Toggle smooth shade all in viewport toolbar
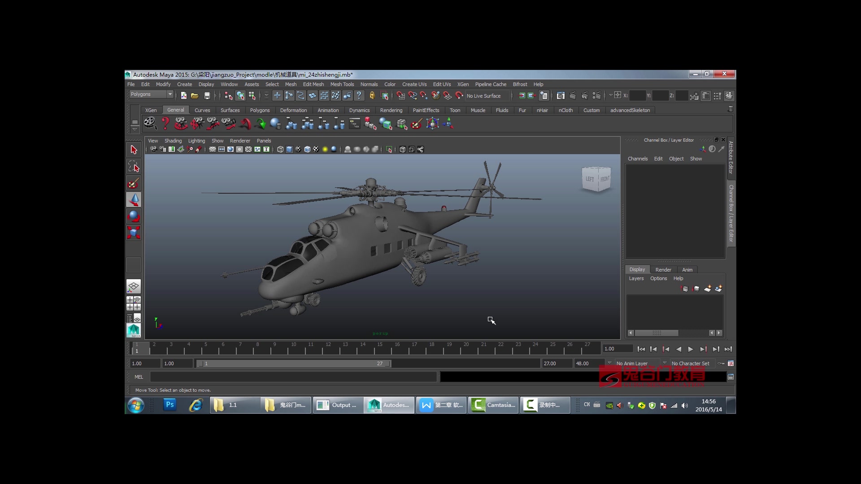Image resolution: width=861 pixels, height=484 pixels. [x=289, y=150]
